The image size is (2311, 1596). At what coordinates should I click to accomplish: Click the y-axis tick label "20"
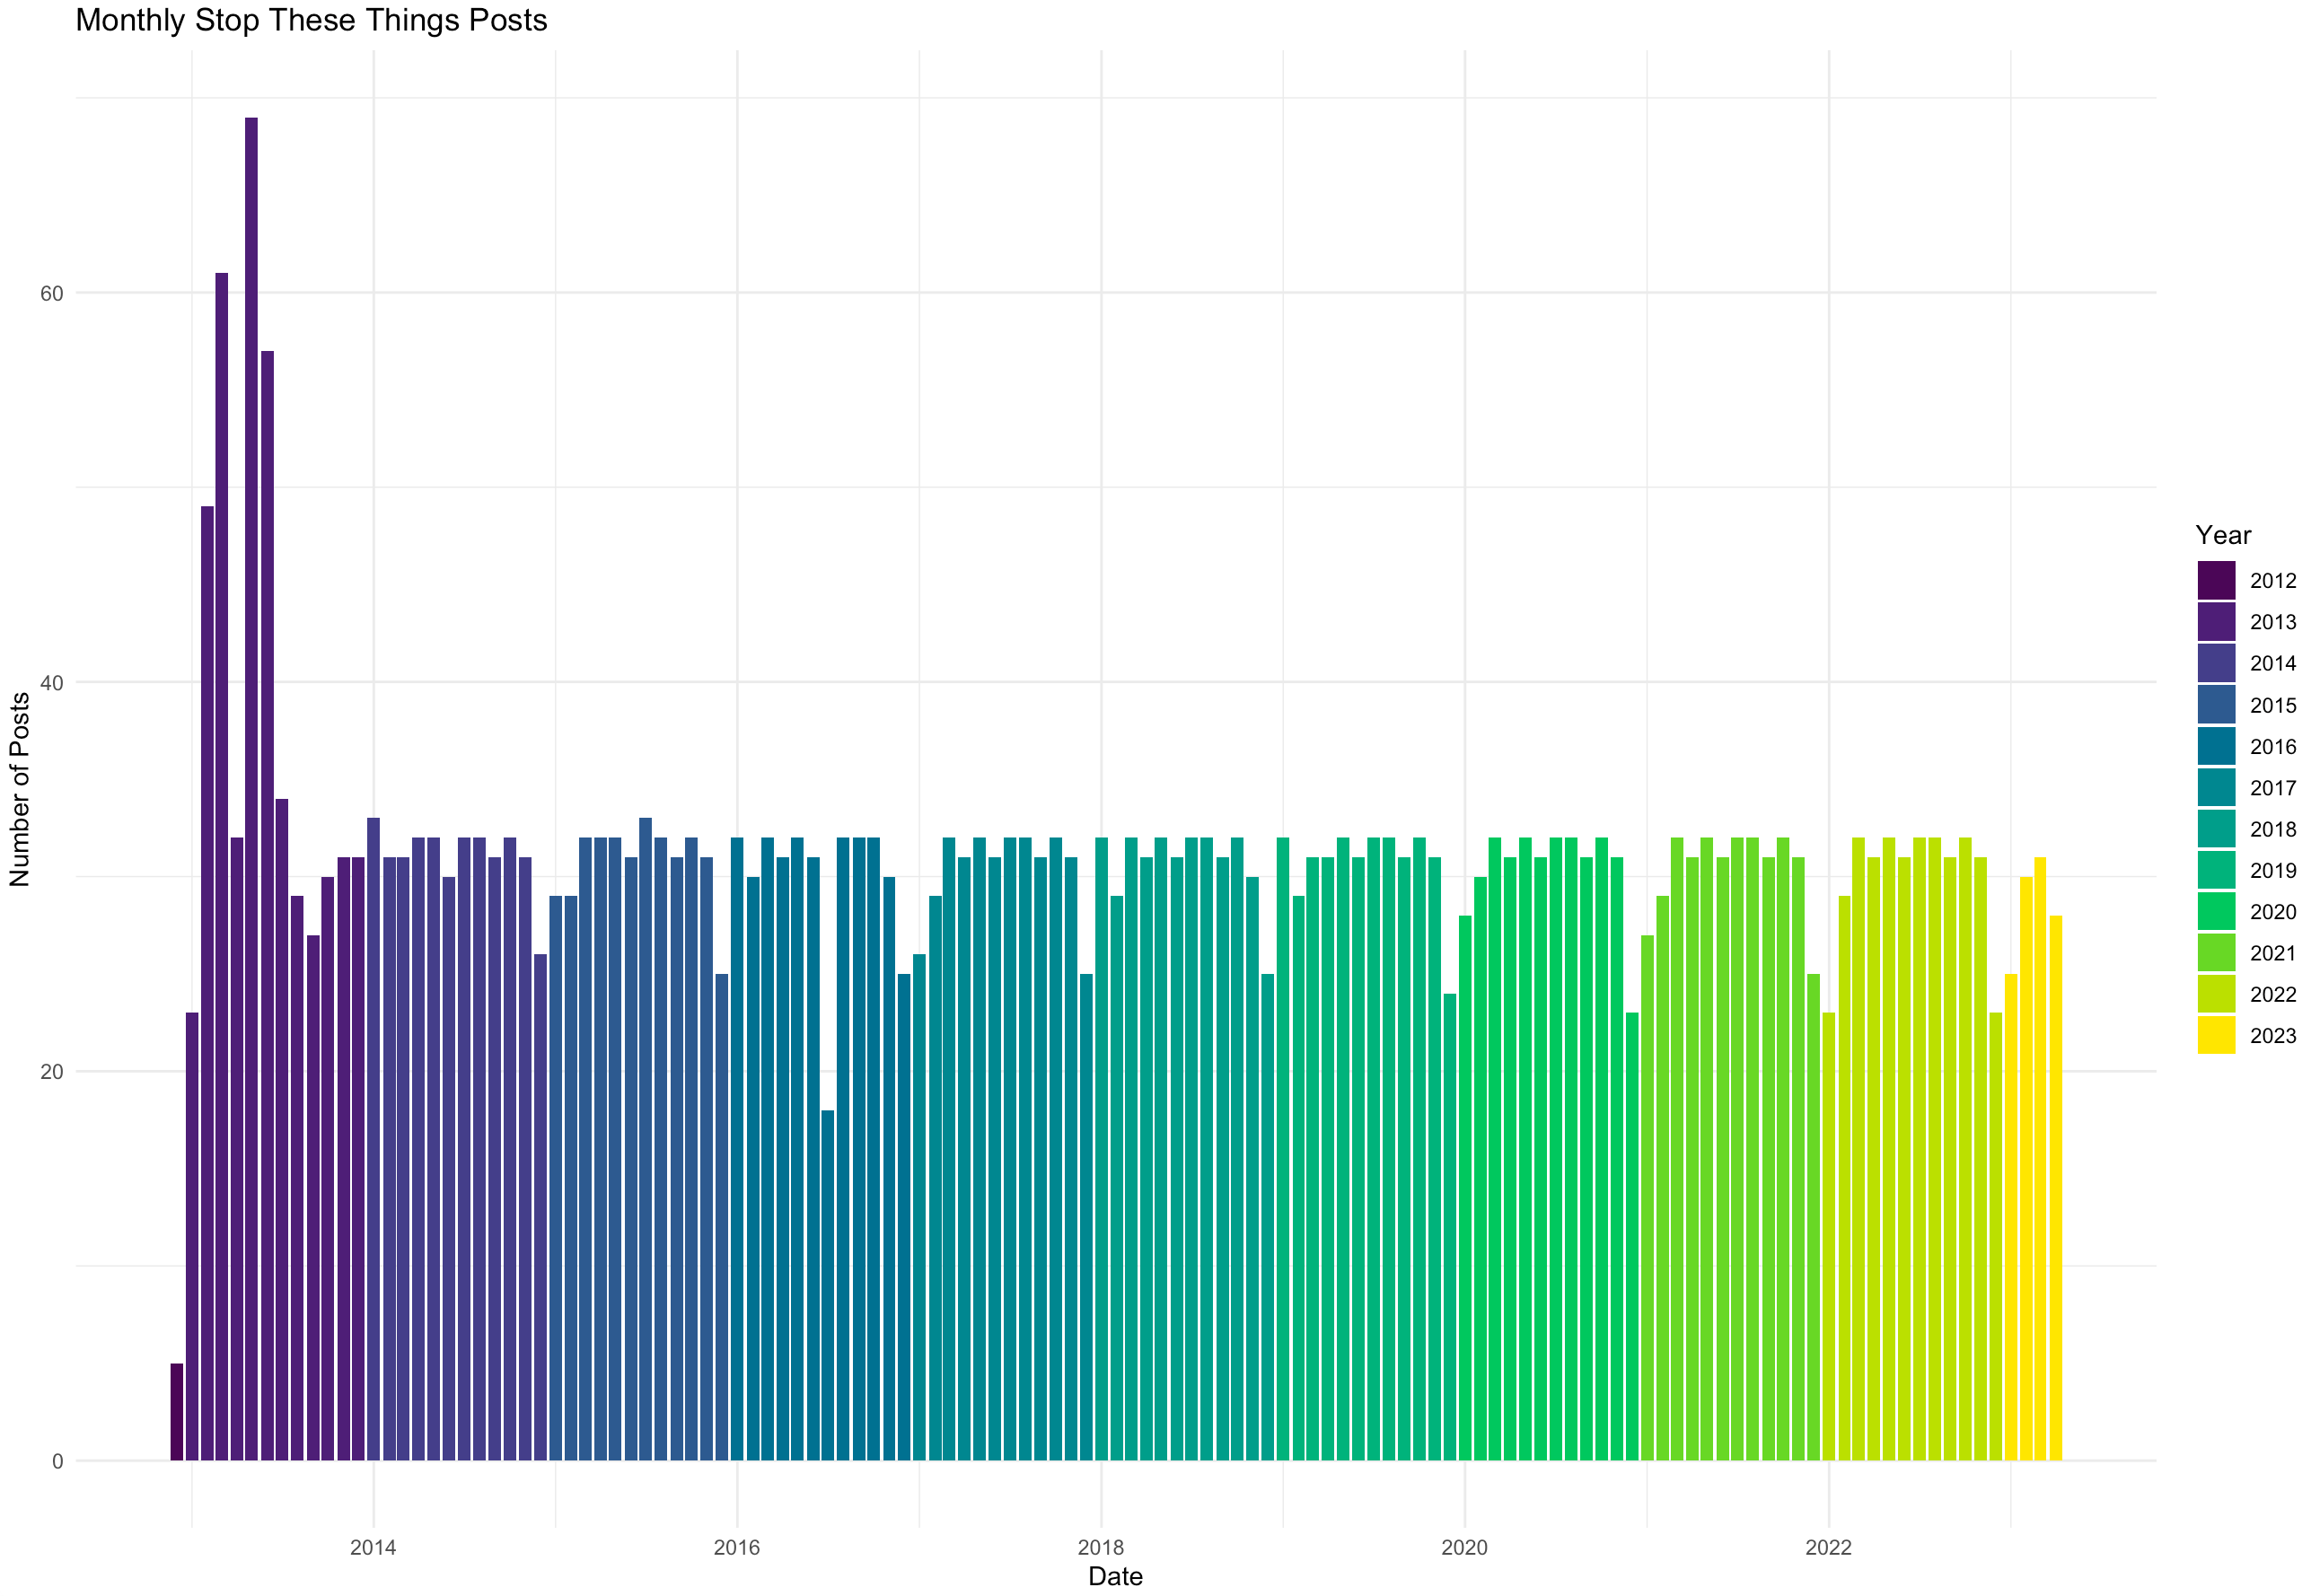pyautogui.click(x=51, y=1072)
